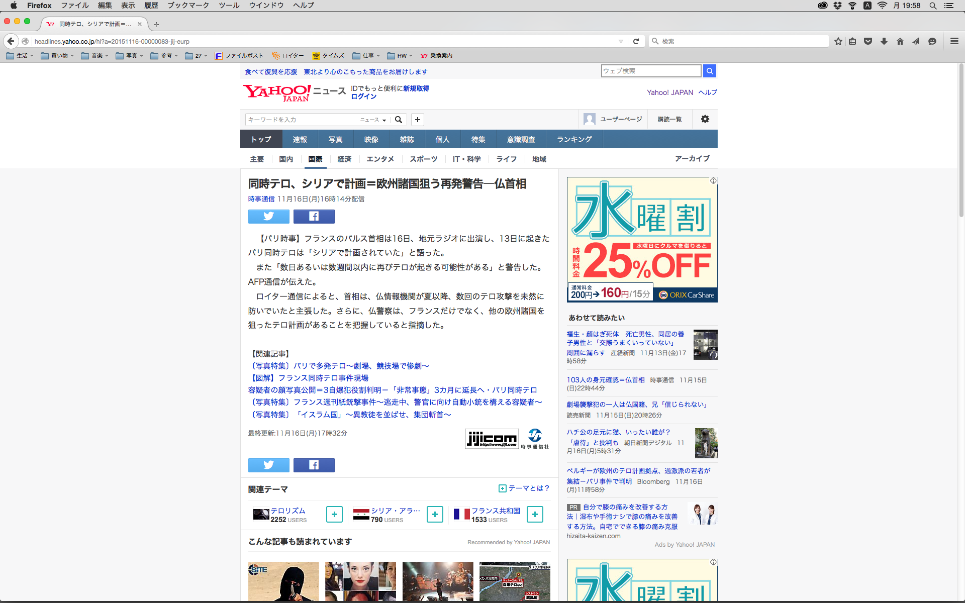
Task: Switch to the ランキング tab
Action: tap(574, 139)
